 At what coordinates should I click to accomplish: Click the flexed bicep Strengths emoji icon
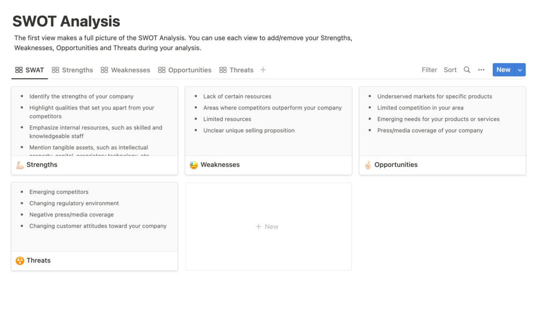click(20, 165)
